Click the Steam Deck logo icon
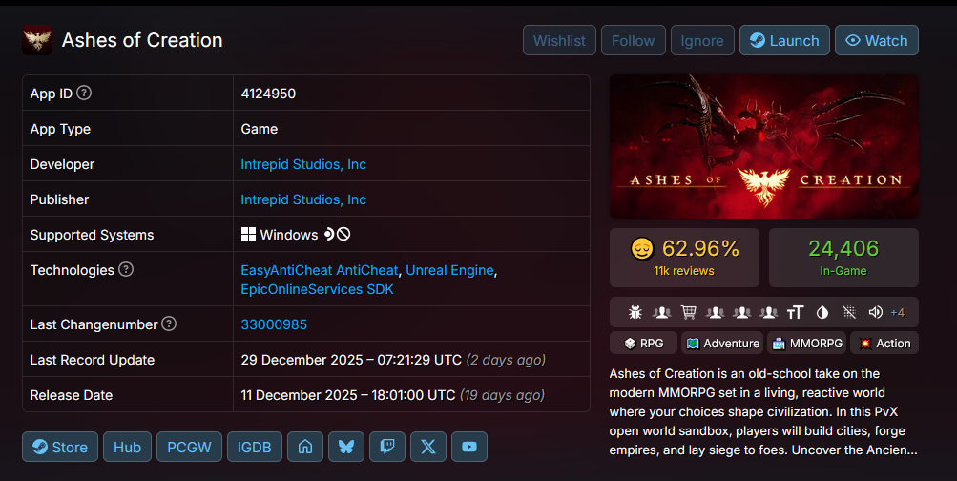This screenshot has height=481, width=957. [329, 234]
